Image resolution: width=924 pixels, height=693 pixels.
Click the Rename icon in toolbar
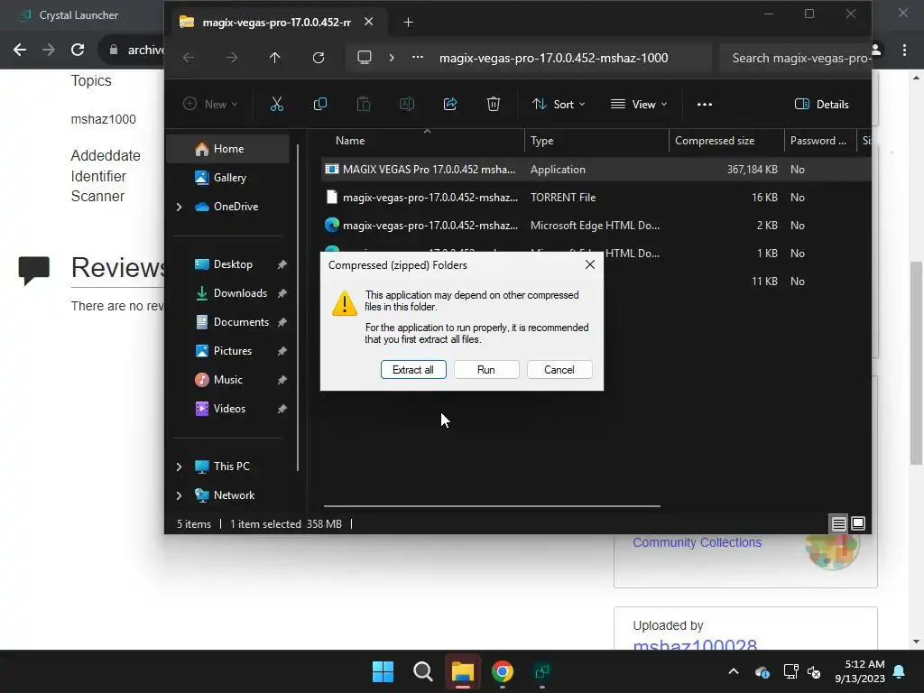coord(407,105)
